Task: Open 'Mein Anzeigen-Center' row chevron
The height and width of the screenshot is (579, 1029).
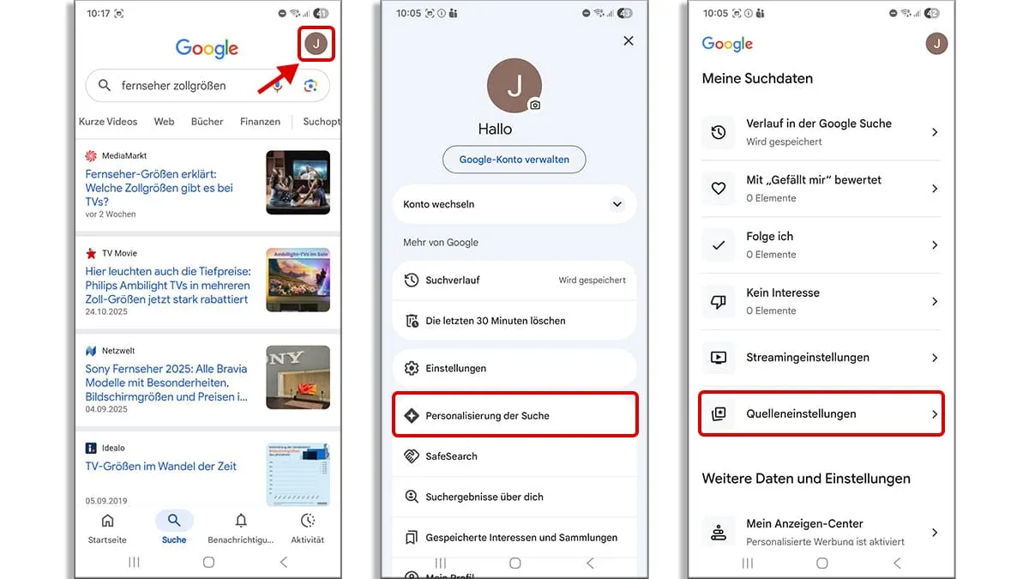Action: (x=935, y=533)
